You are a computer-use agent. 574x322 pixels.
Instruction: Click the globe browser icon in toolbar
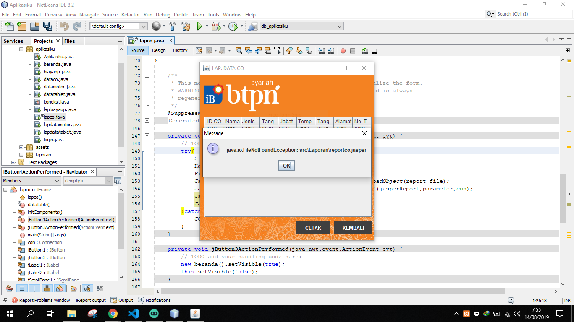point(156,26)
